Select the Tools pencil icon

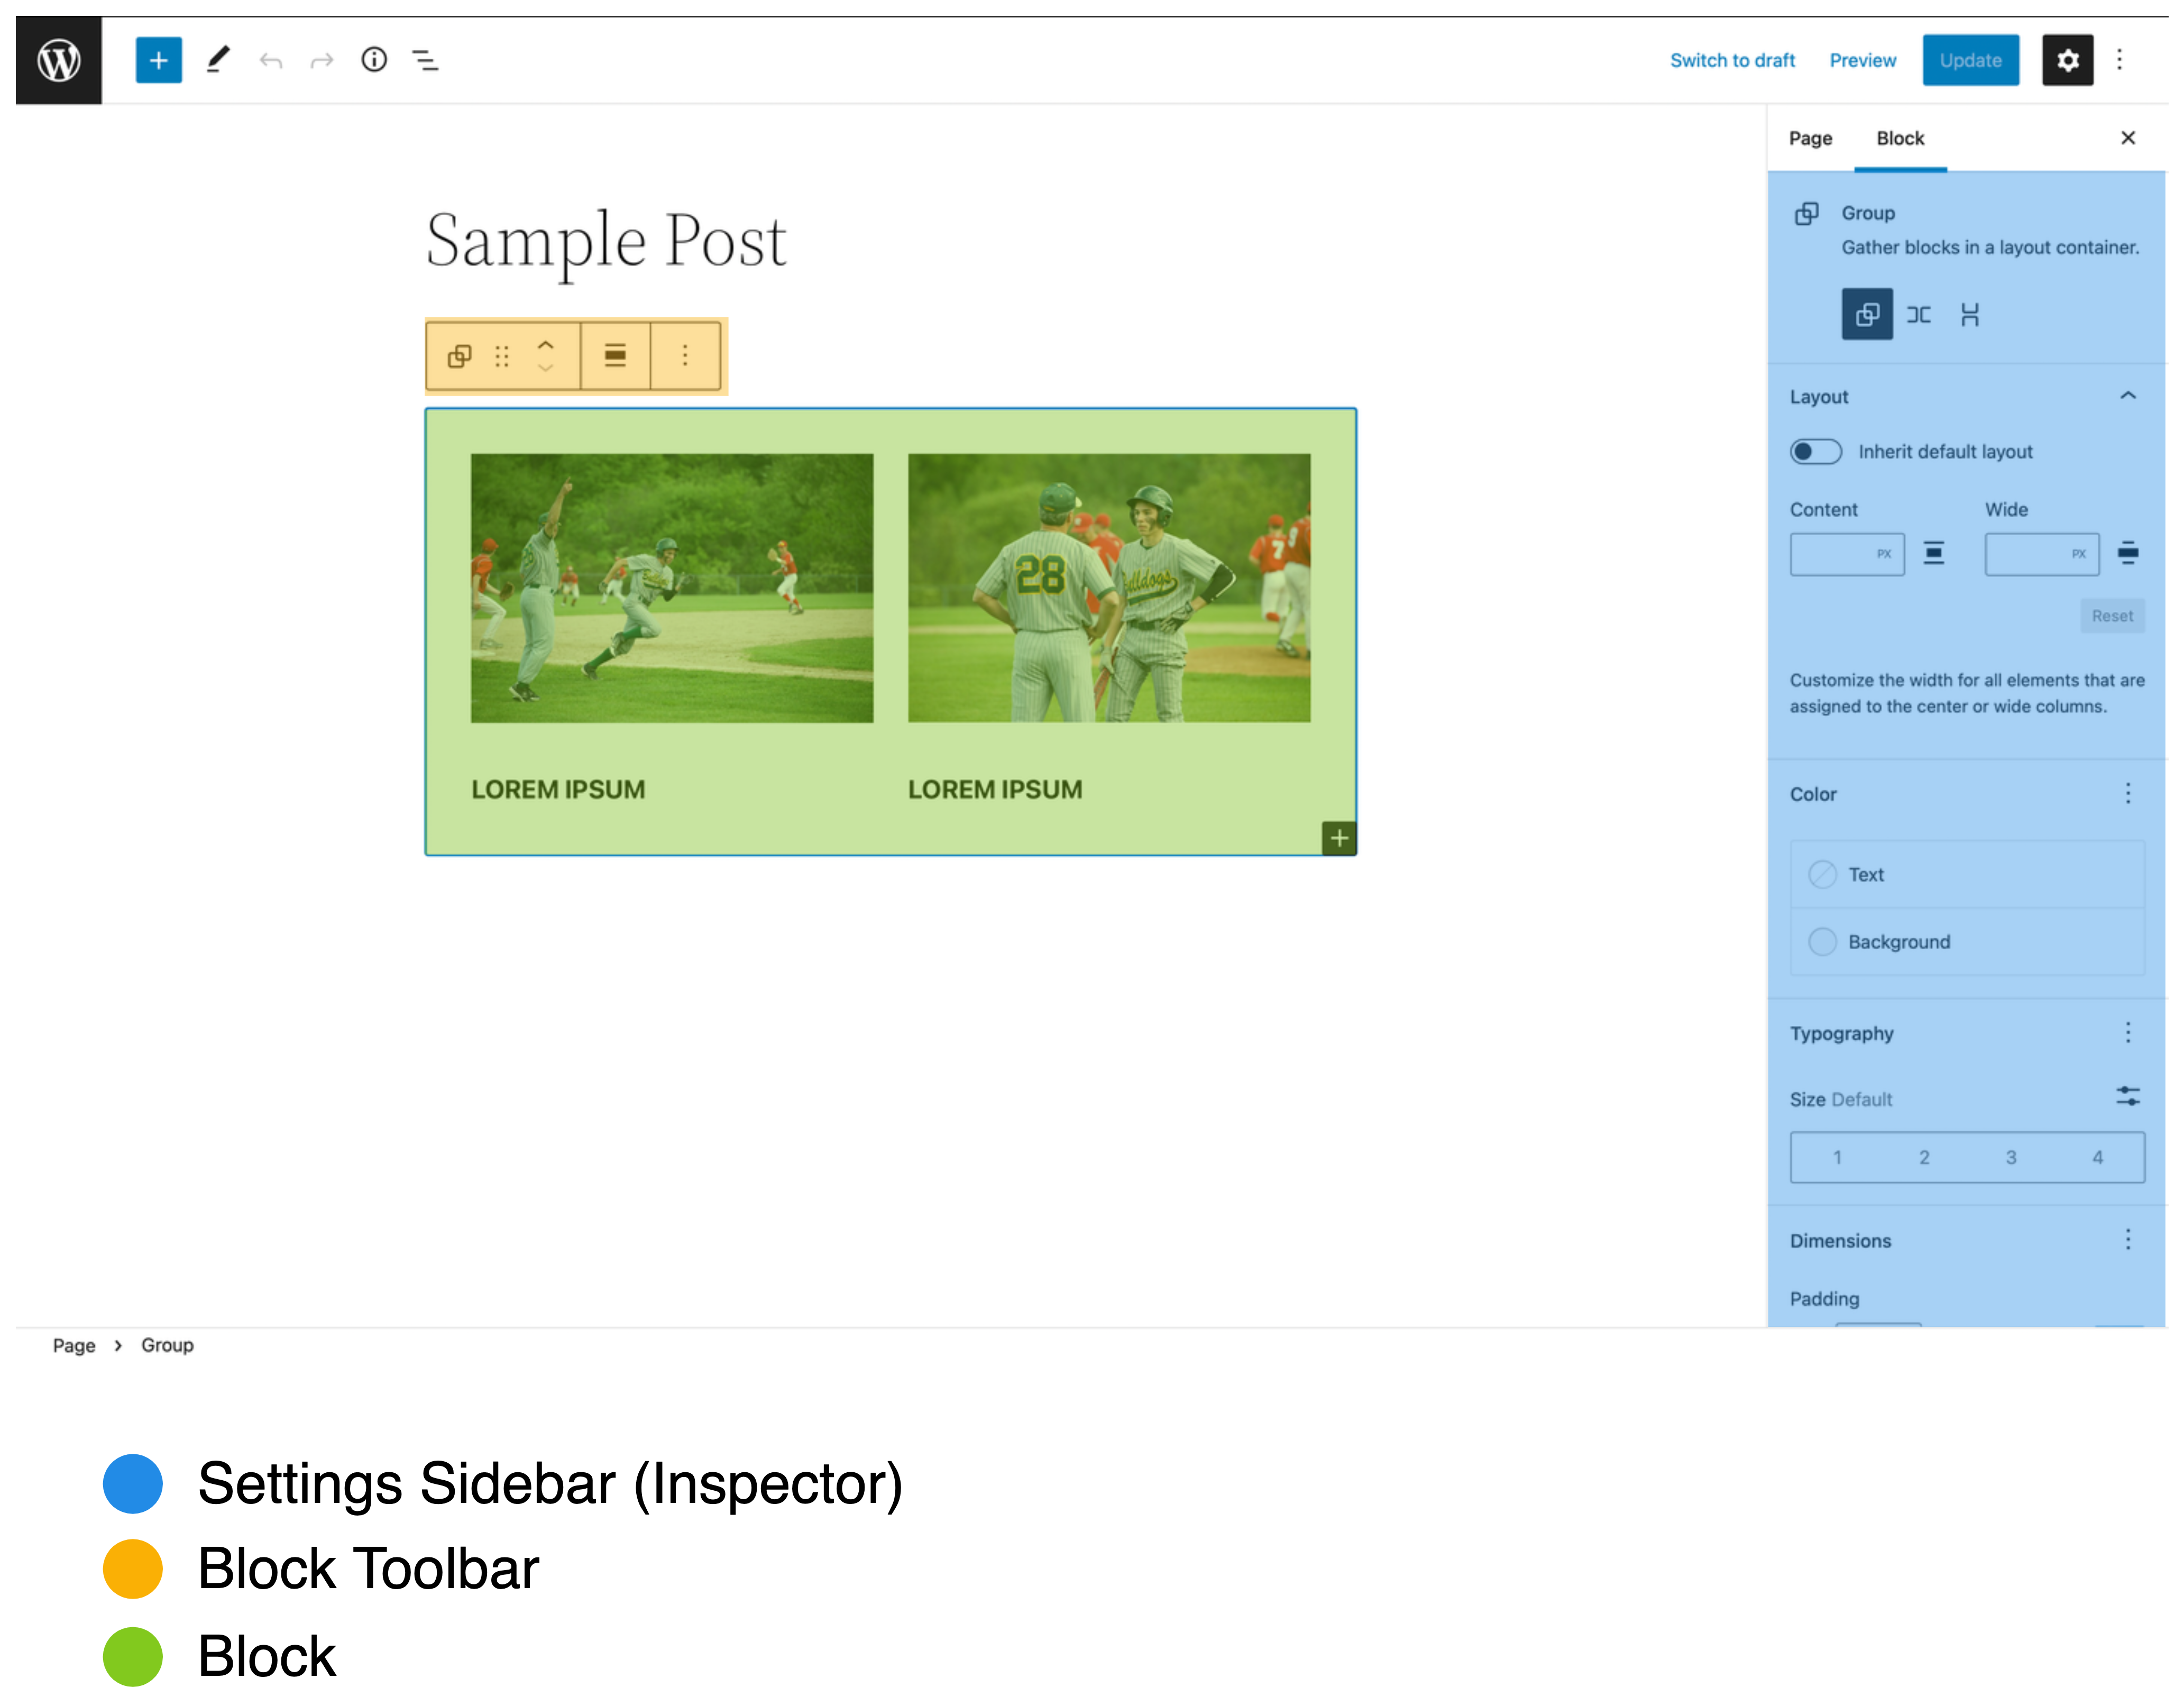point(218,60)
